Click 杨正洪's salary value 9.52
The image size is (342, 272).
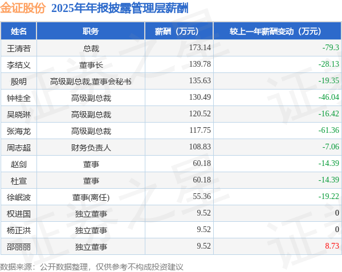pyautogui.click(x=203, y=229)
